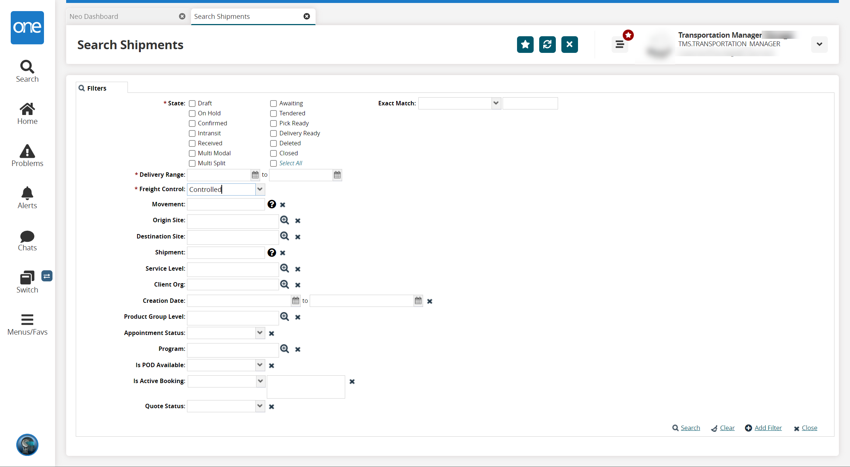Click the hamburger menu icon
Screen dimensions: 850x467
tap(620, 44)
